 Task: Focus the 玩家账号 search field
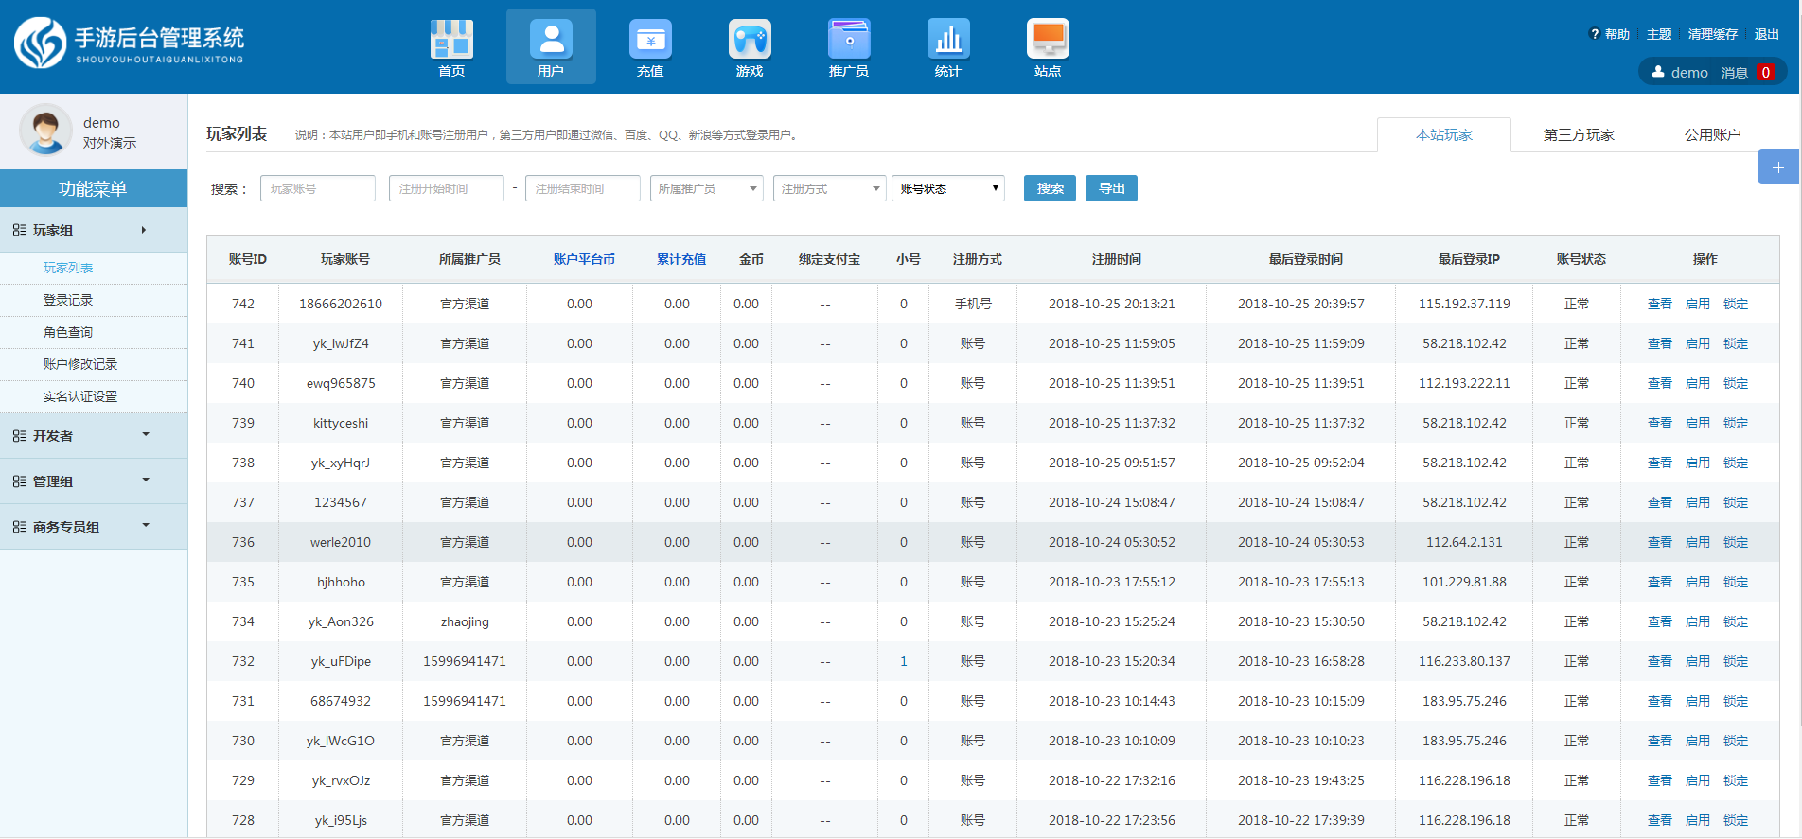[318, 188]
